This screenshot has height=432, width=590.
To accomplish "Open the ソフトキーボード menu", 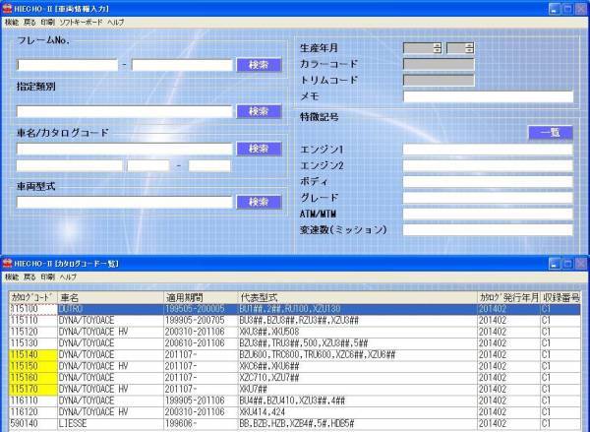I will 81,23.
